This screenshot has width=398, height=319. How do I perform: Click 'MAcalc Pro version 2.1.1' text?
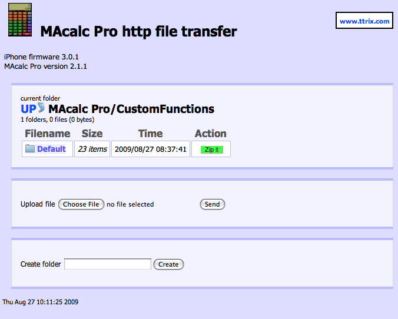point(45,67)
